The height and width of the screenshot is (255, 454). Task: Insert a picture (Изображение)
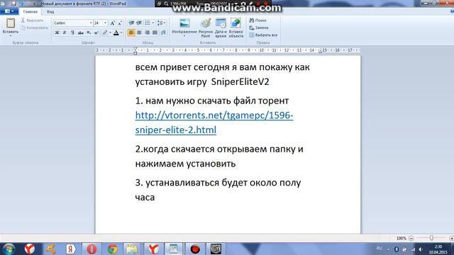[184, 25]
